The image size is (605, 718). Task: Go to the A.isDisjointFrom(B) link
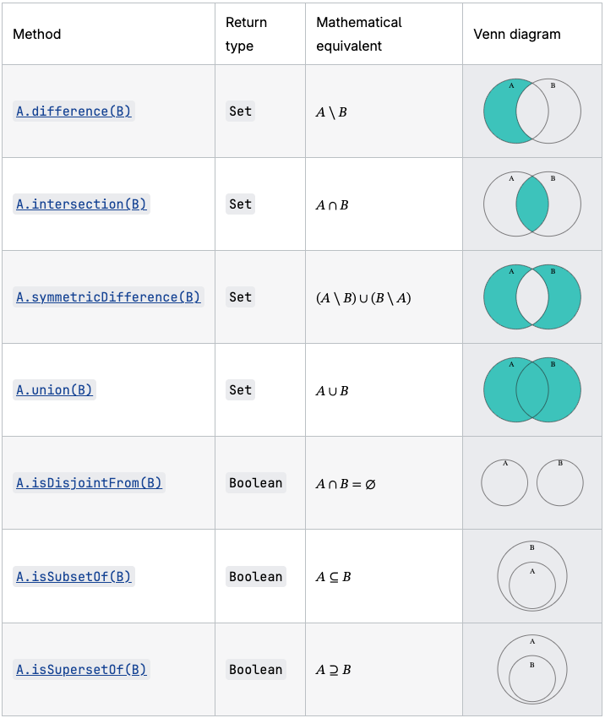click(x=89, y=483)
